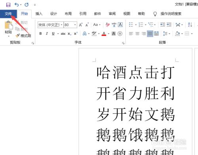Toggle Bold formatting

40,34
